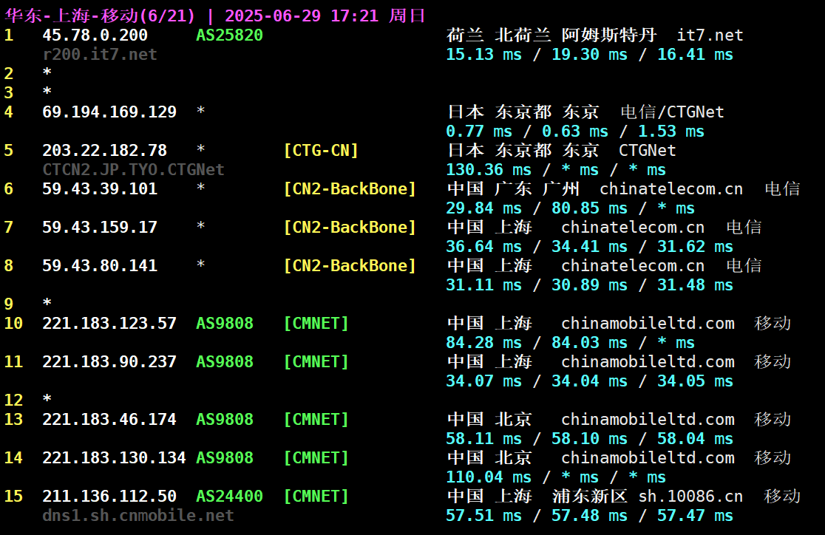Click IP address 45.78.0.200
Viewport: 825px width, 535px height.
tap(95, 35)
